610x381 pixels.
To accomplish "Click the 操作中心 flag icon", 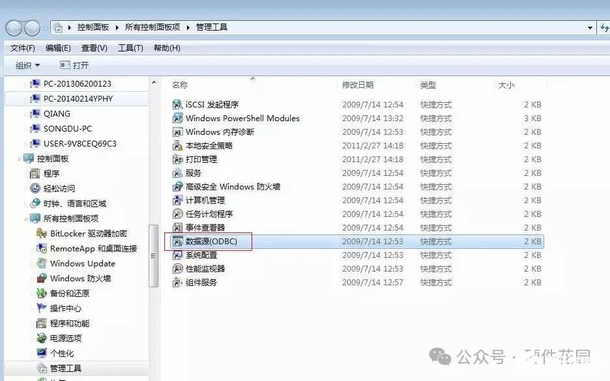I will click(42, 308).
